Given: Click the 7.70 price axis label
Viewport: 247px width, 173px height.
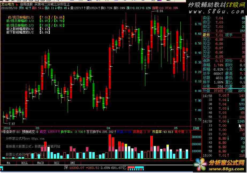Looking at the screenshot, I should pos(198,120).
